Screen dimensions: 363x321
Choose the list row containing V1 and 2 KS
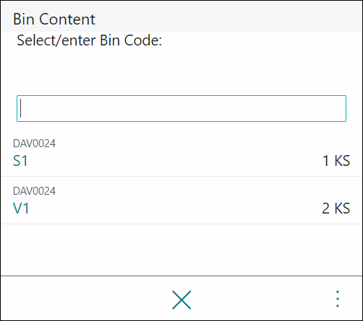181,201
